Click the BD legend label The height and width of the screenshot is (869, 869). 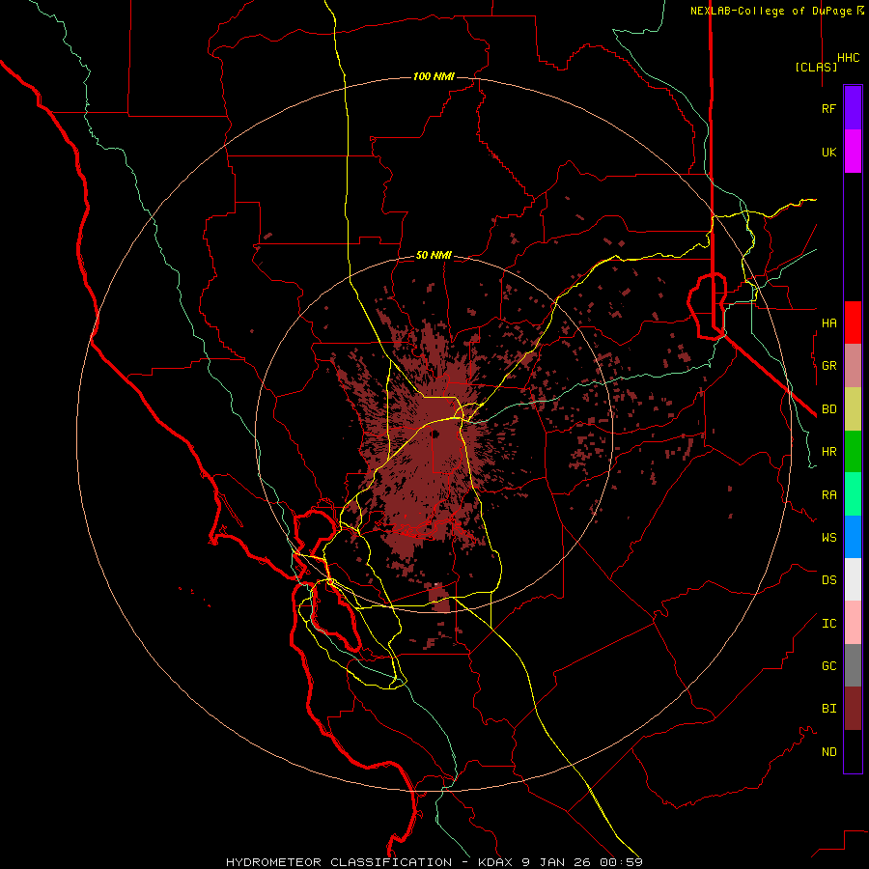(x=828, y=409)
